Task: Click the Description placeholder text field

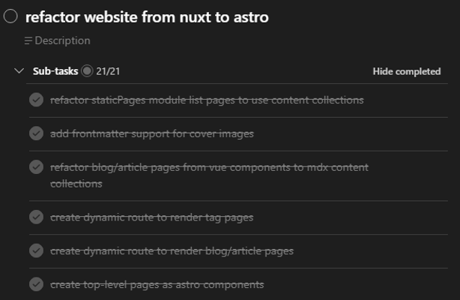Action: tap(62, 40)
